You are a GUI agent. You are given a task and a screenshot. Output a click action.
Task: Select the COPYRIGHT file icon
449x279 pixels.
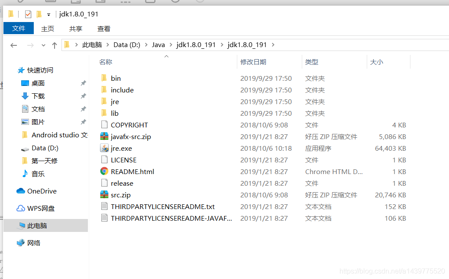[104, 125]
